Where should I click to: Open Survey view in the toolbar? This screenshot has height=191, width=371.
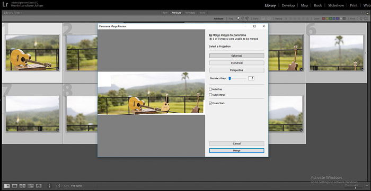(31, 186)
